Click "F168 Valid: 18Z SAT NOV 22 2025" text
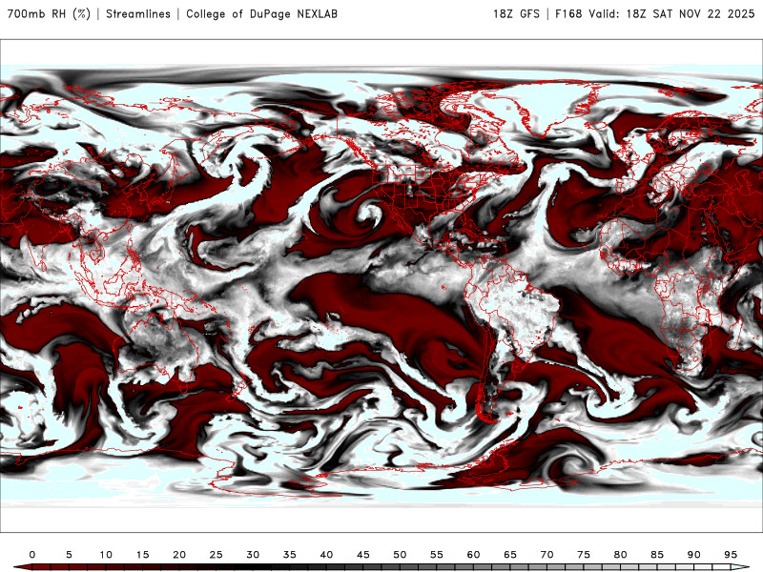The height and width of the screenshot is (572, 763). click(655, 14)
